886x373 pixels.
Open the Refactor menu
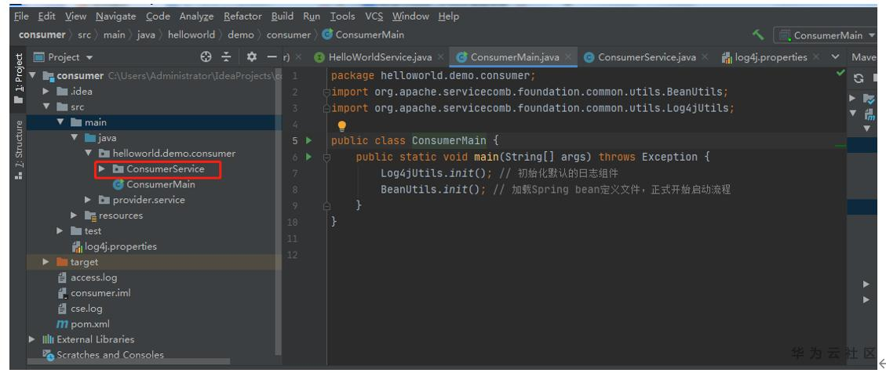tap(242, 16)
